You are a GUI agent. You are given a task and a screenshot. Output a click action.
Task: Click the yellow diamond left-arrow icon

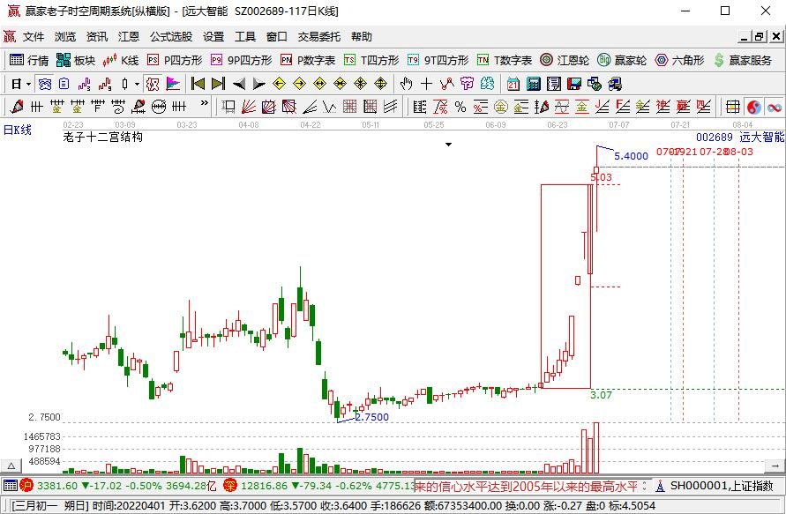pyautogui.click(x=280, y=84)
